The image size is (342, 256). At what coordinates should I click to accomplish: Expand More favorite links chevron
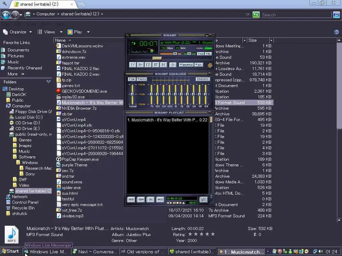pos(23,74)
